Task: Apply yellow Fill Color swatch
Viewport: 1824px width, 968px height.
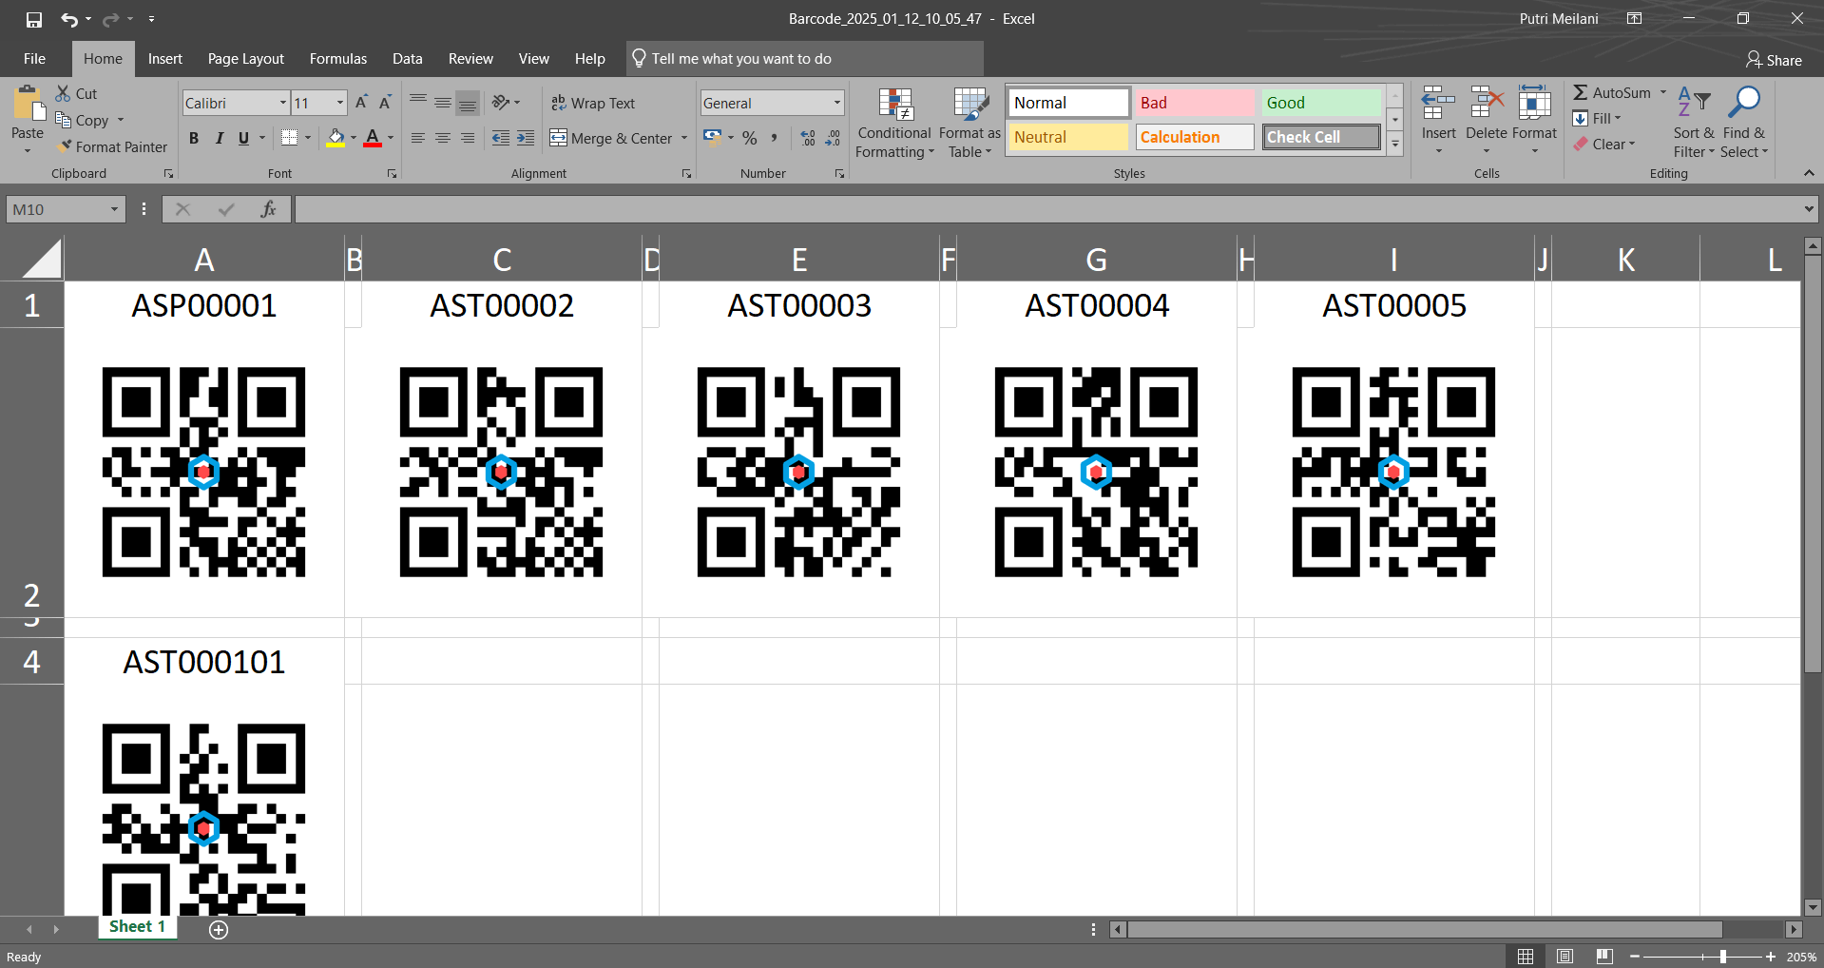Action: click(x=336, y=138)
